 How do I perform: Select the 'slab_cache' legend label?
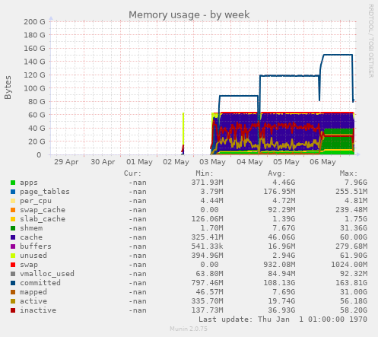pos(43,219)
